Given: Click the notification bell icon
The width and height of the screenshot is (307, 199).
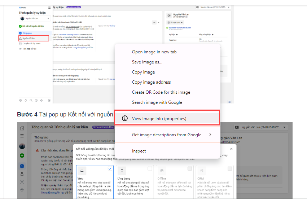Looking at the screenshot, I should tap(26, 100).
